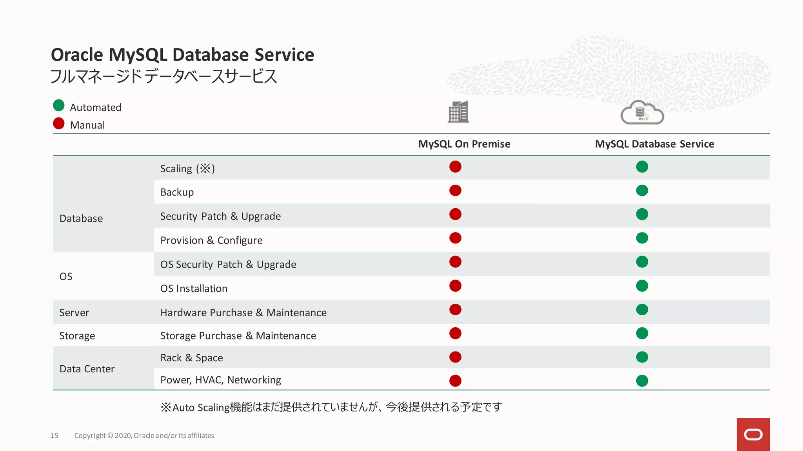This screenshot has height=451, width=803.
Task: Click green dot for OS Security Patch row
Action: point(642,262)
